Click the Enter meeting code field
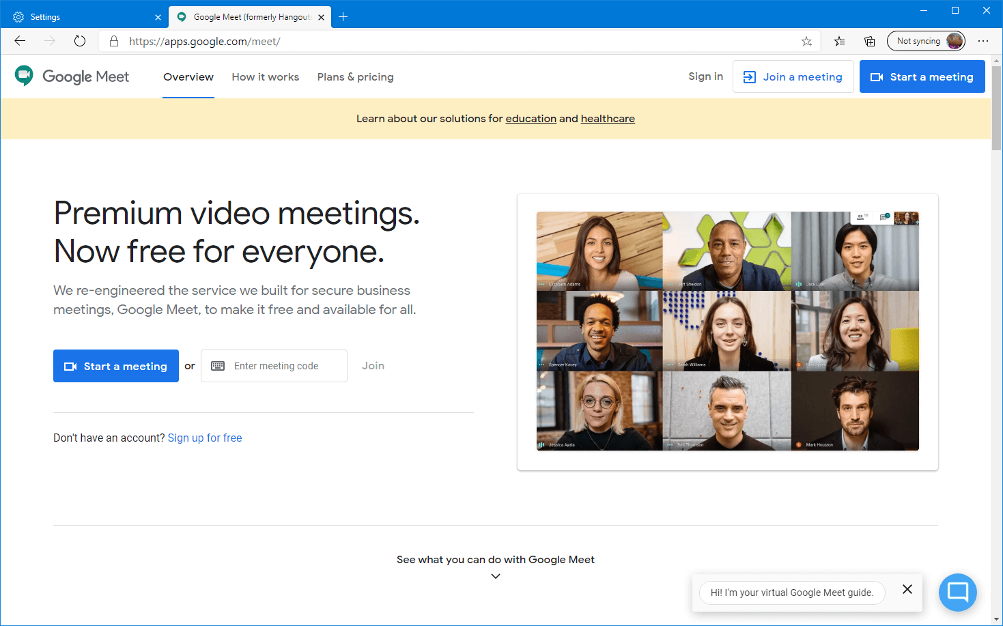The image size is (1003, 626). [x=285, y=366]
